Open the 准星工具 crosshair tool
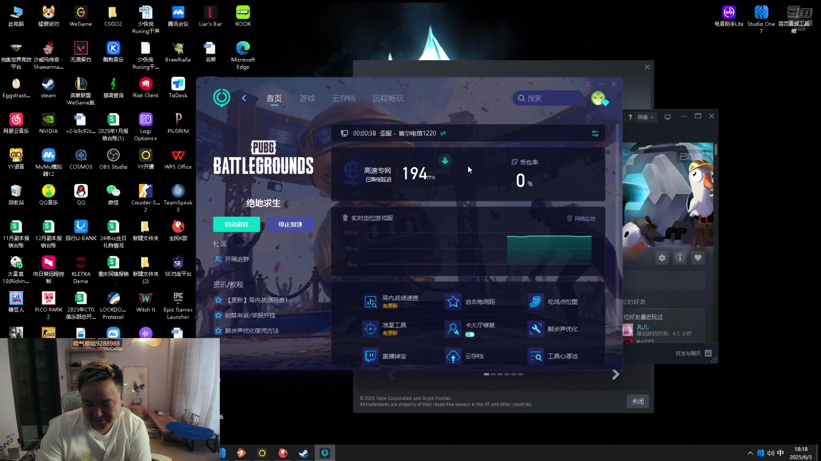 coord(370,329)
